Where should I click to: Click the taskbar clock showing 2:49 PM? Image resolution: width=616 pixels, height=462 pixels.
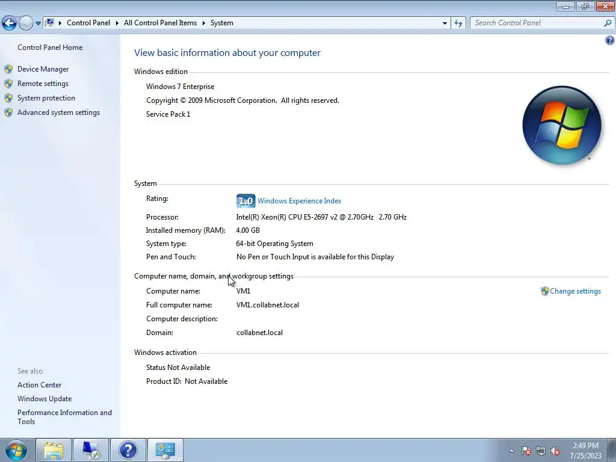585,451
